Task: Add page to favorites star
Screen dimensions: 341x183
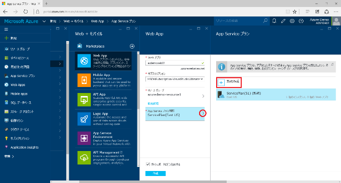Action: [x=295, y=11]
